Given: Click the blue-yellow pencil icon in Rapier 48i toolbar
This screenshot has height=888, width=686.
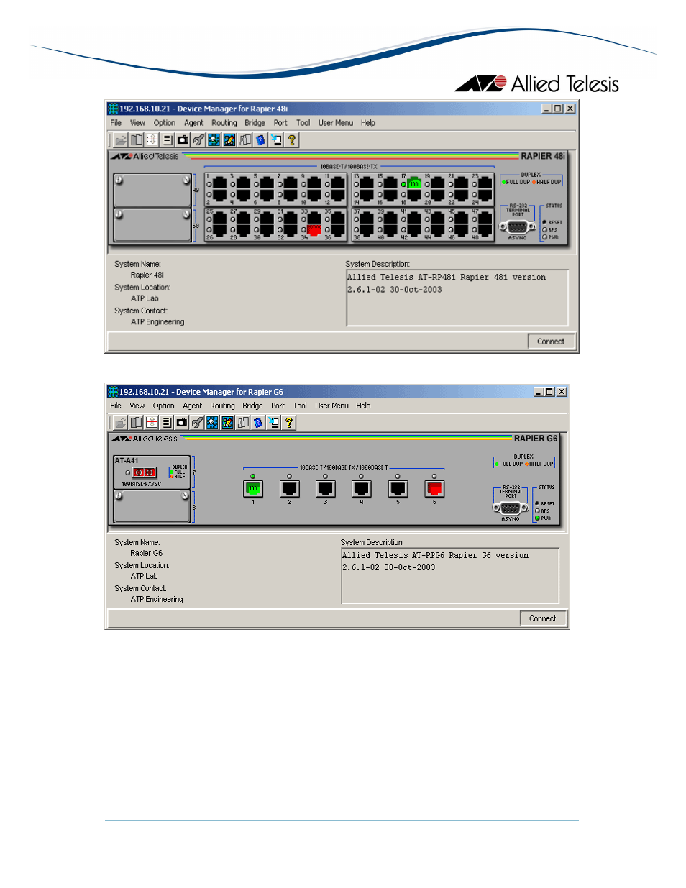Looking at the screenshot, I should [229, 140].
